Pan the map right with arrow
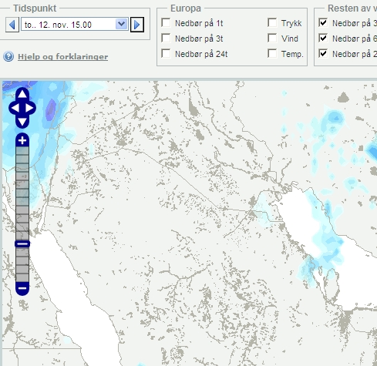 [x=30, y=108]
